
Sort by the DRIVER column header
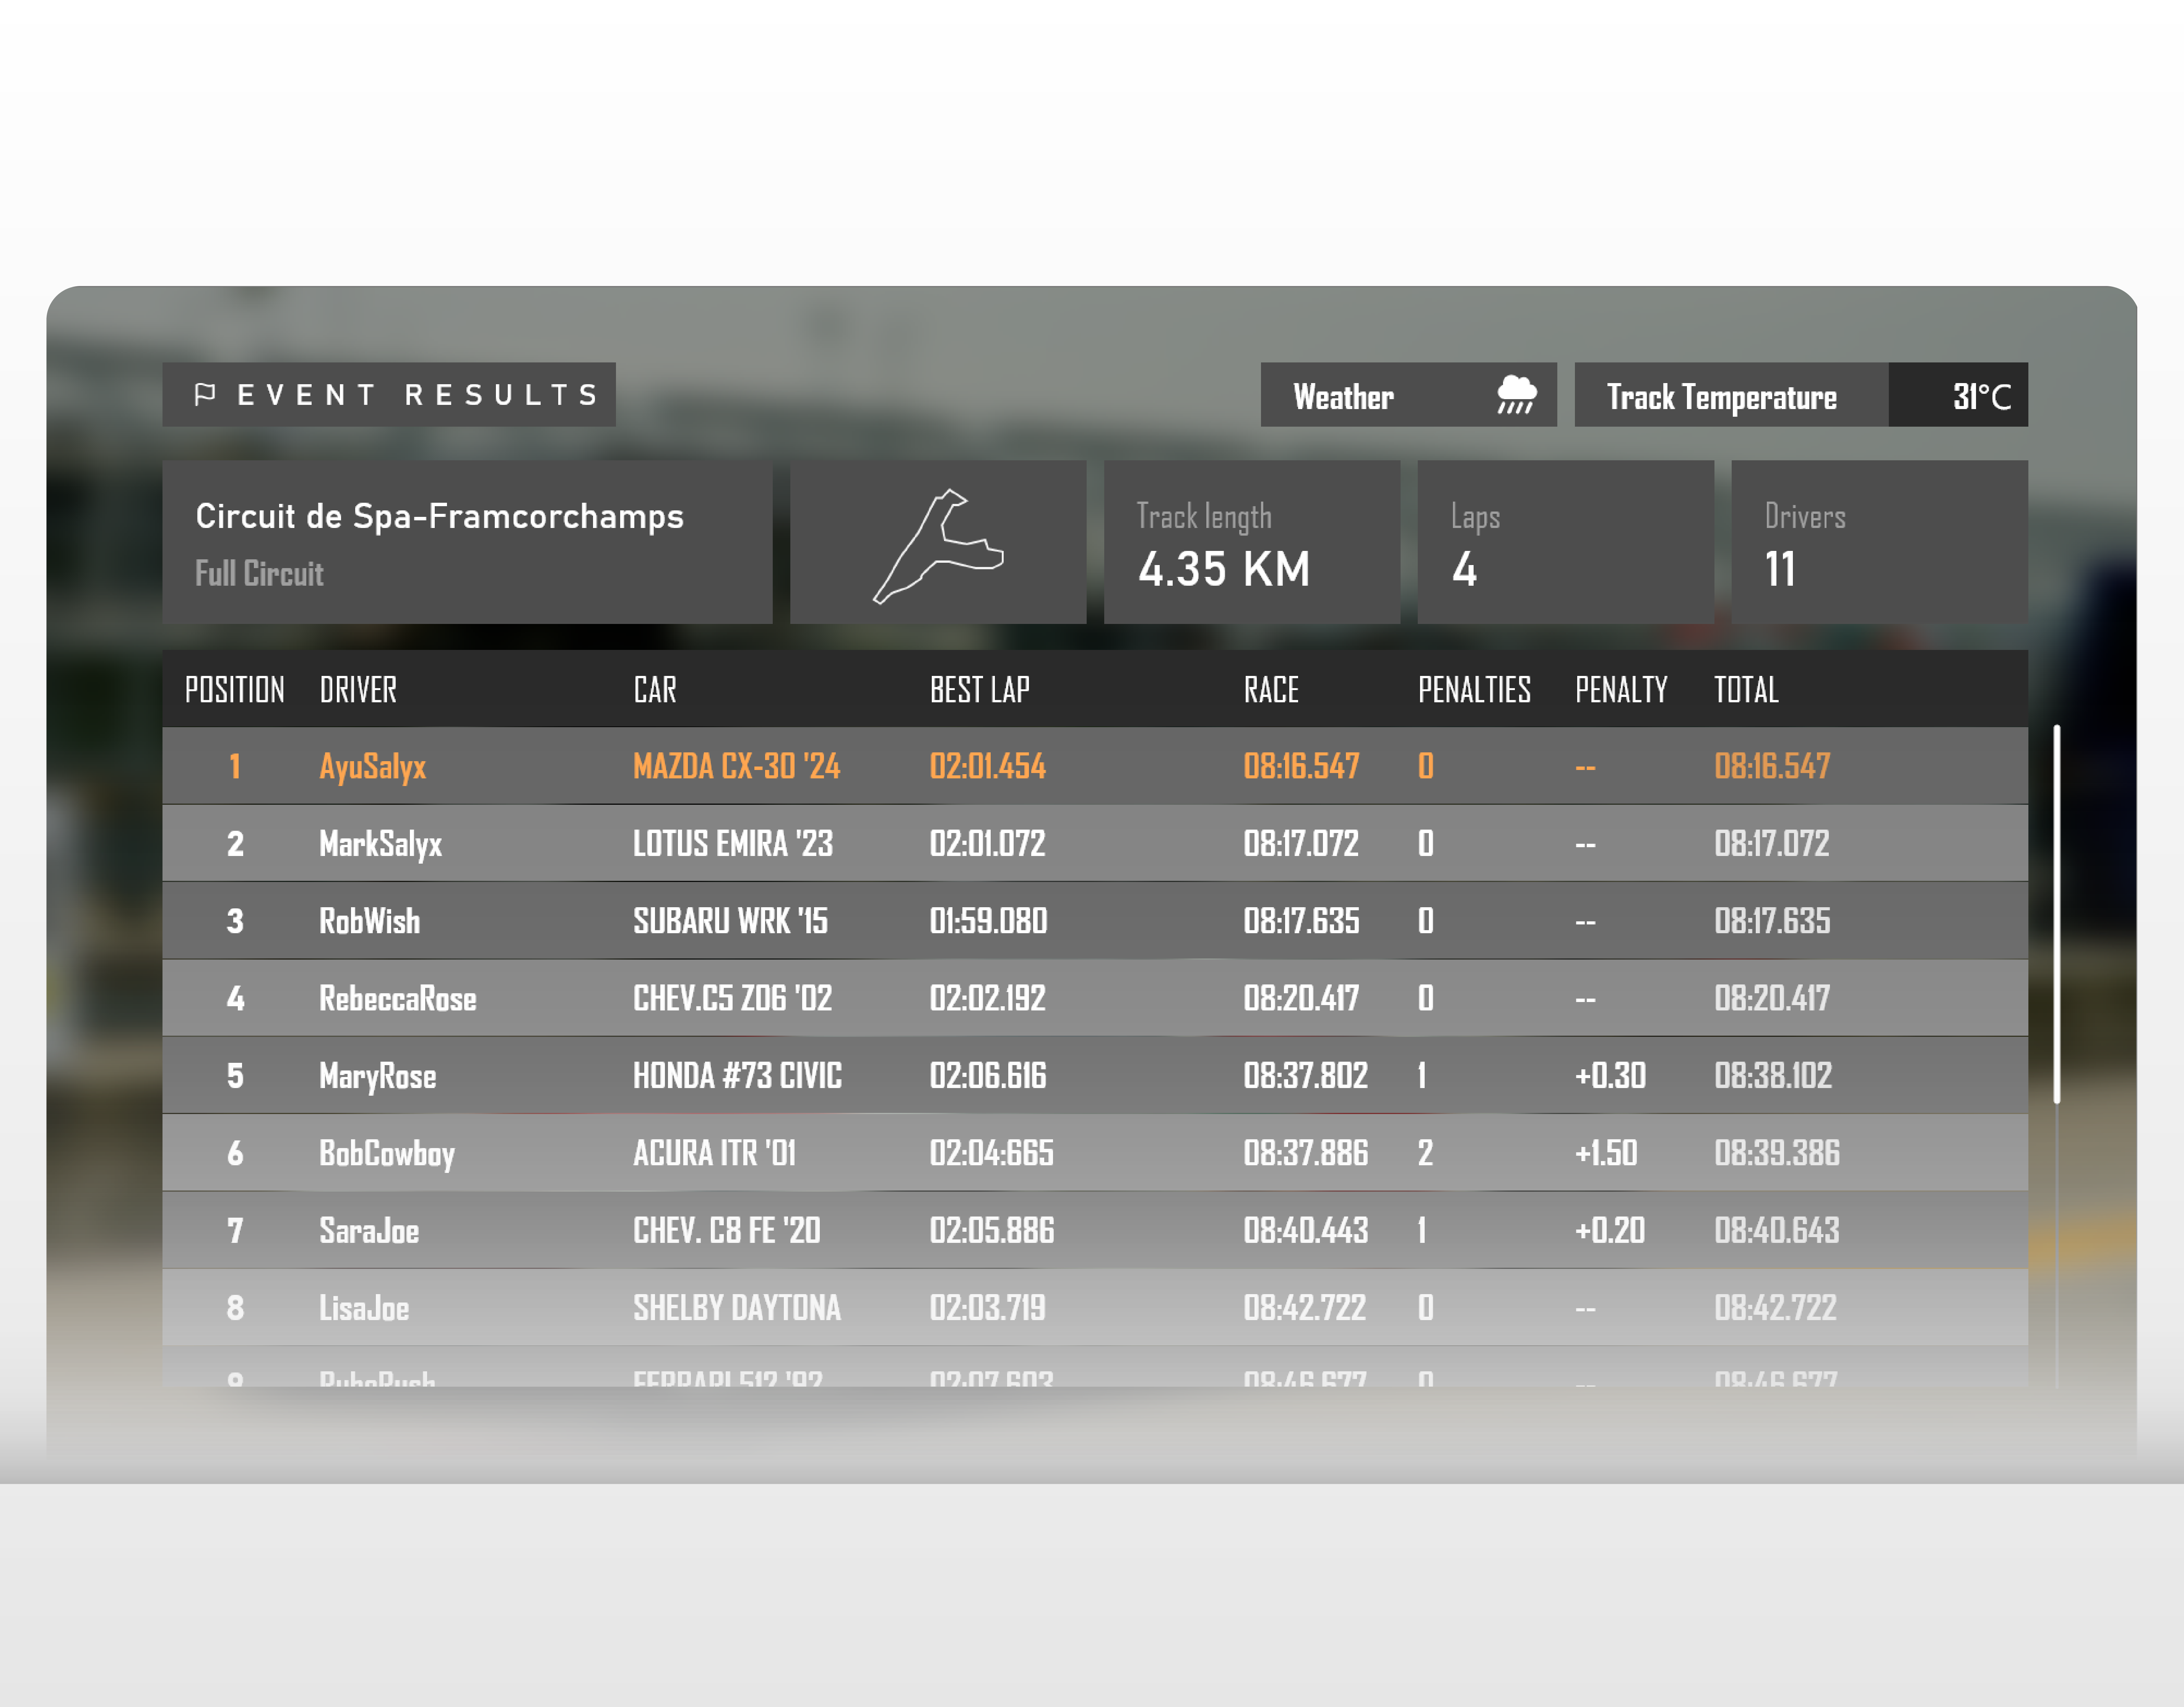tap(358, 690)
